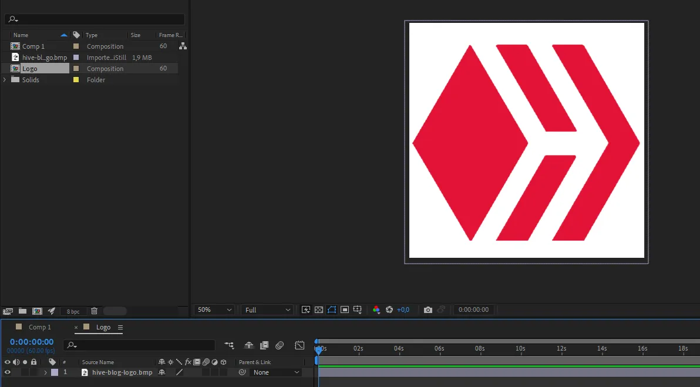Click Size column header
Image resolution: width=700 pixels, height=387 pixels.
click(136, 35)
